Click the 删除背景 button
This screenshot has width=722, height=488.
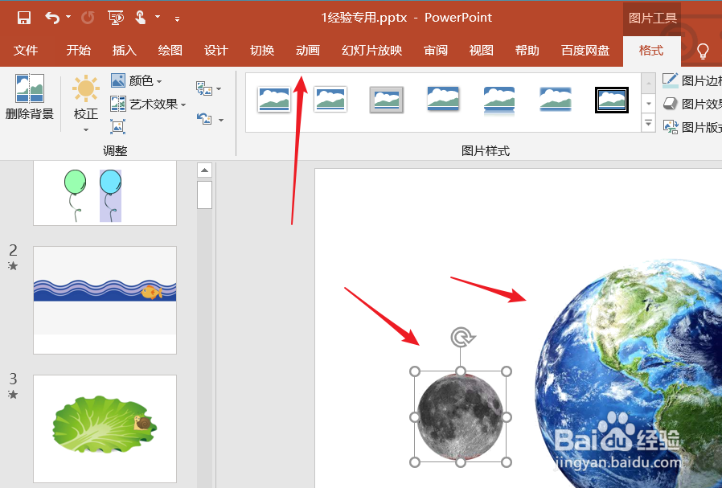pyautogui.click(x=30, y=96)
